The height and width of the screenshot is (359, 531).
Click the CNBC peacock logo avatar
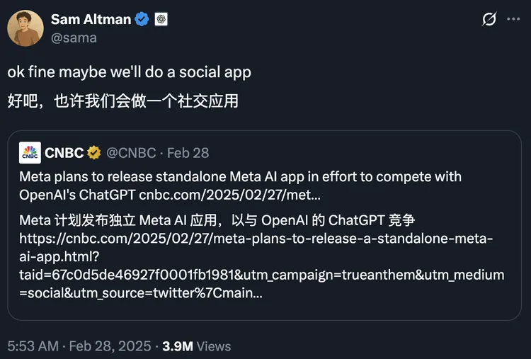click(30, 152)
